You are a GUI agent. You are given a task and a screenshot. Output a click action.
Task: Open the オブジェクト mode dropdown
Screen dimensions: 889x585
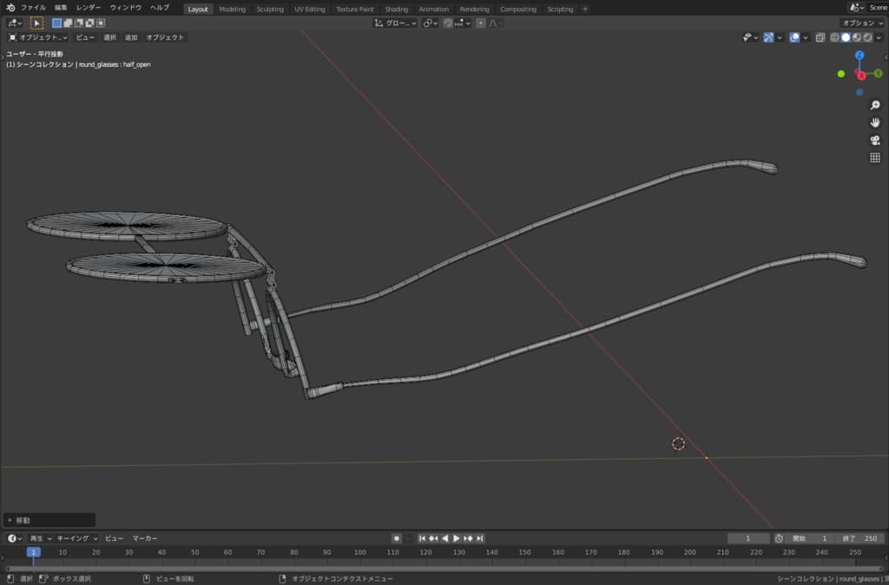(37, 37)
